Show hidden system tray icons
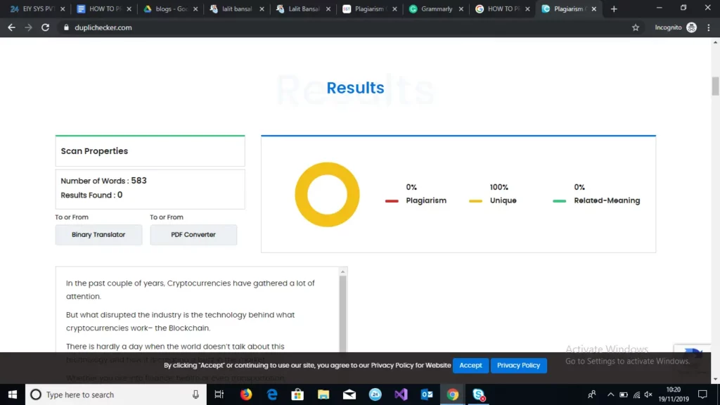Image resolution: width=720 pixels, height=405 pixels. tap(610, 394)
